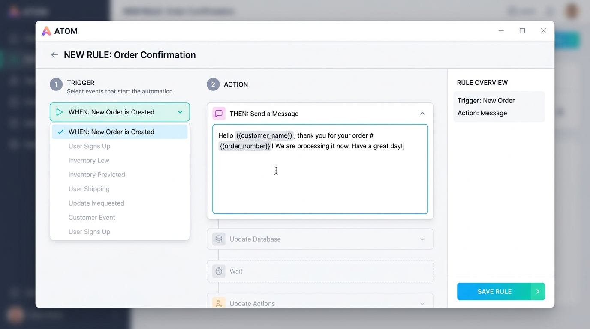Click the Send a Message chat icon
Screen dimensions: 590x329
coord(219,114)
